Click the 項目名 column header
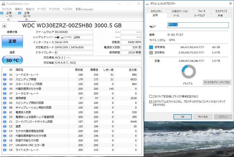Image resolution: width=234 pixels, height=157 pixels. pyautogui.click(x=19, y=70)
